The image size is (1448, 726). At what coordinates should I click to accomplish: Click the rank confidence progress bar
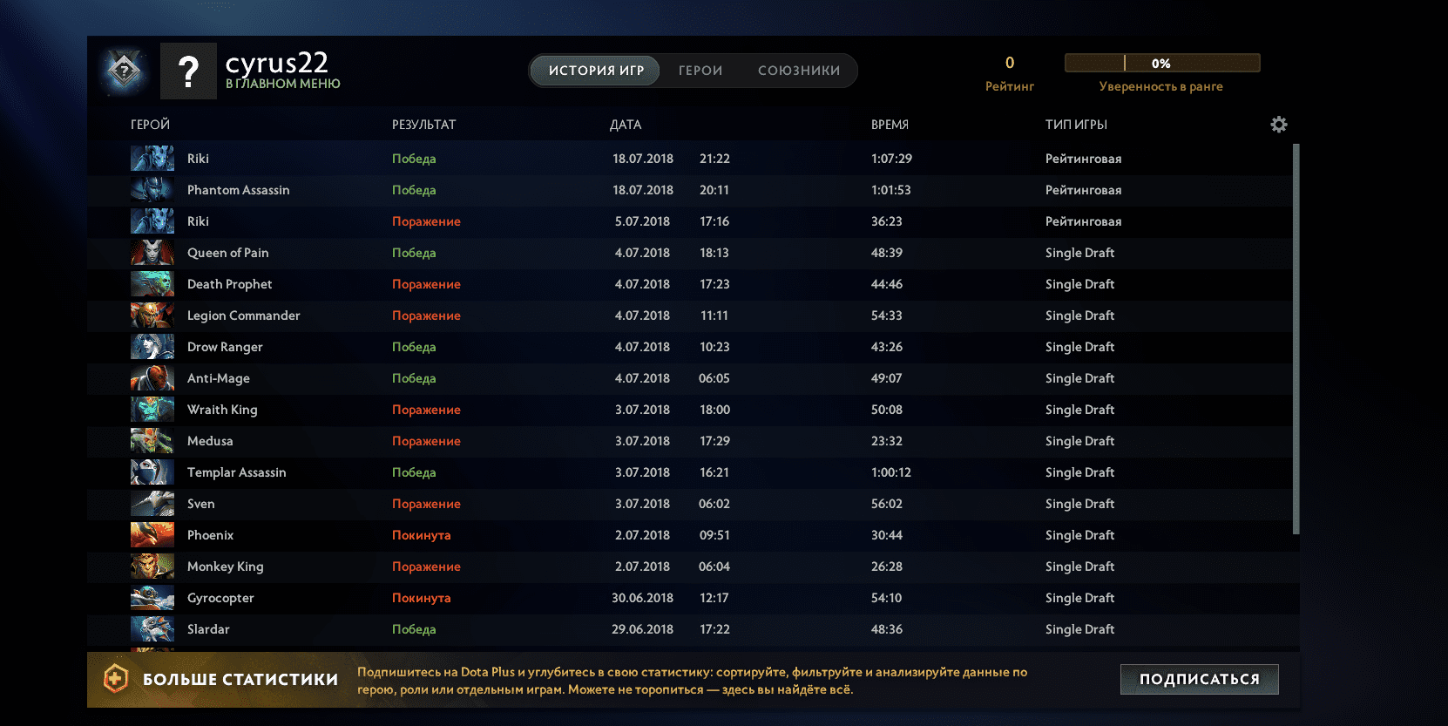point(1161,63)
